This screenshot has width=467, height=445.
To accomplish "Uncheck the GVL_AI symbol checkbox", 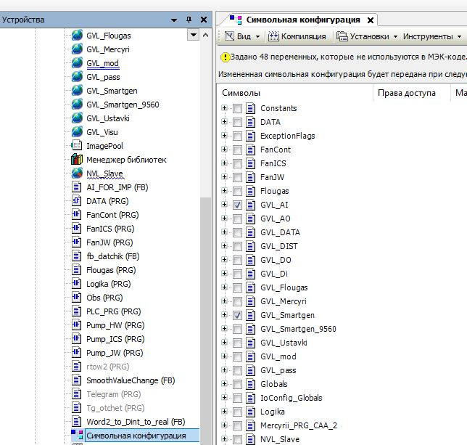I will [x=238, y=205].
